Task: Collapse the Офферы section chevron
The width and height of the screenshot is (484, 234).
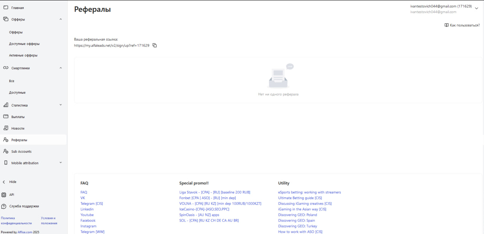Action: [60, 19]
